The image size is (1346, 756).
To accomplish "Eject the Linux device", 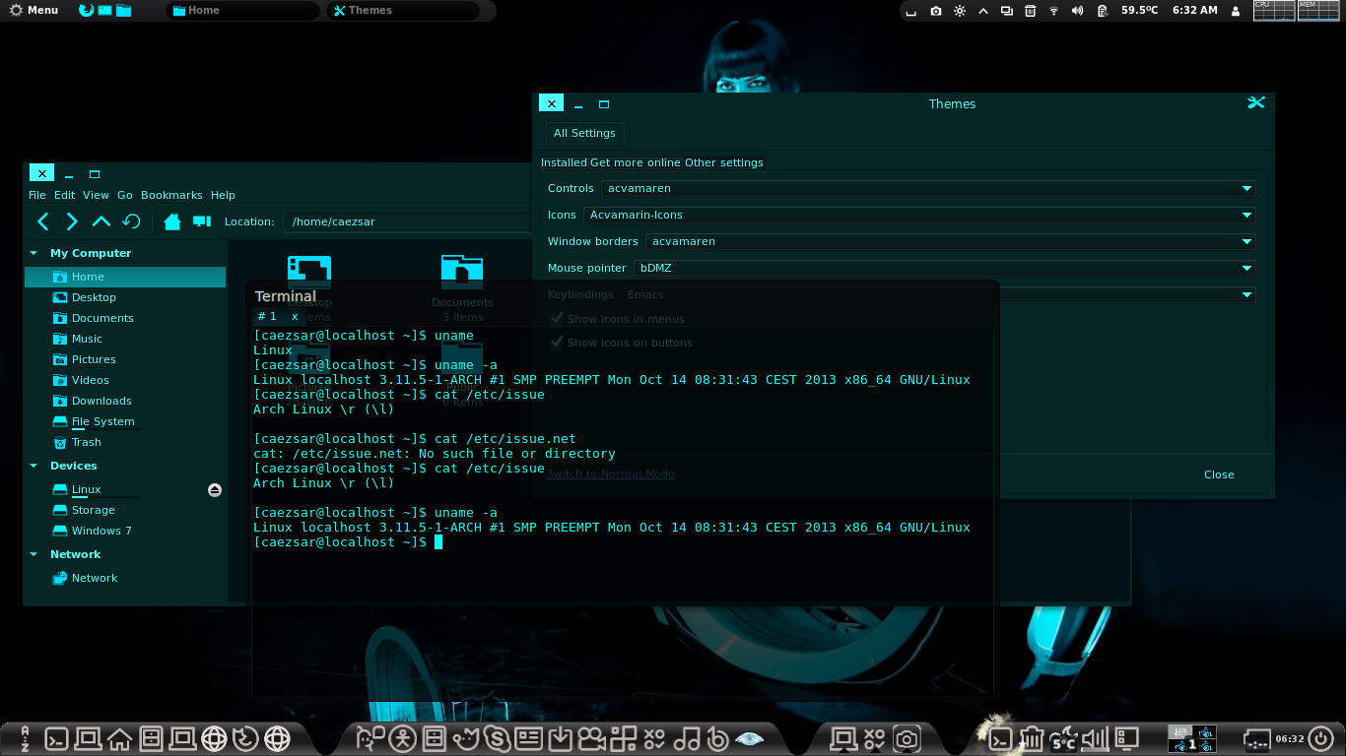I will pyautogui.click(x=215, y=490).
